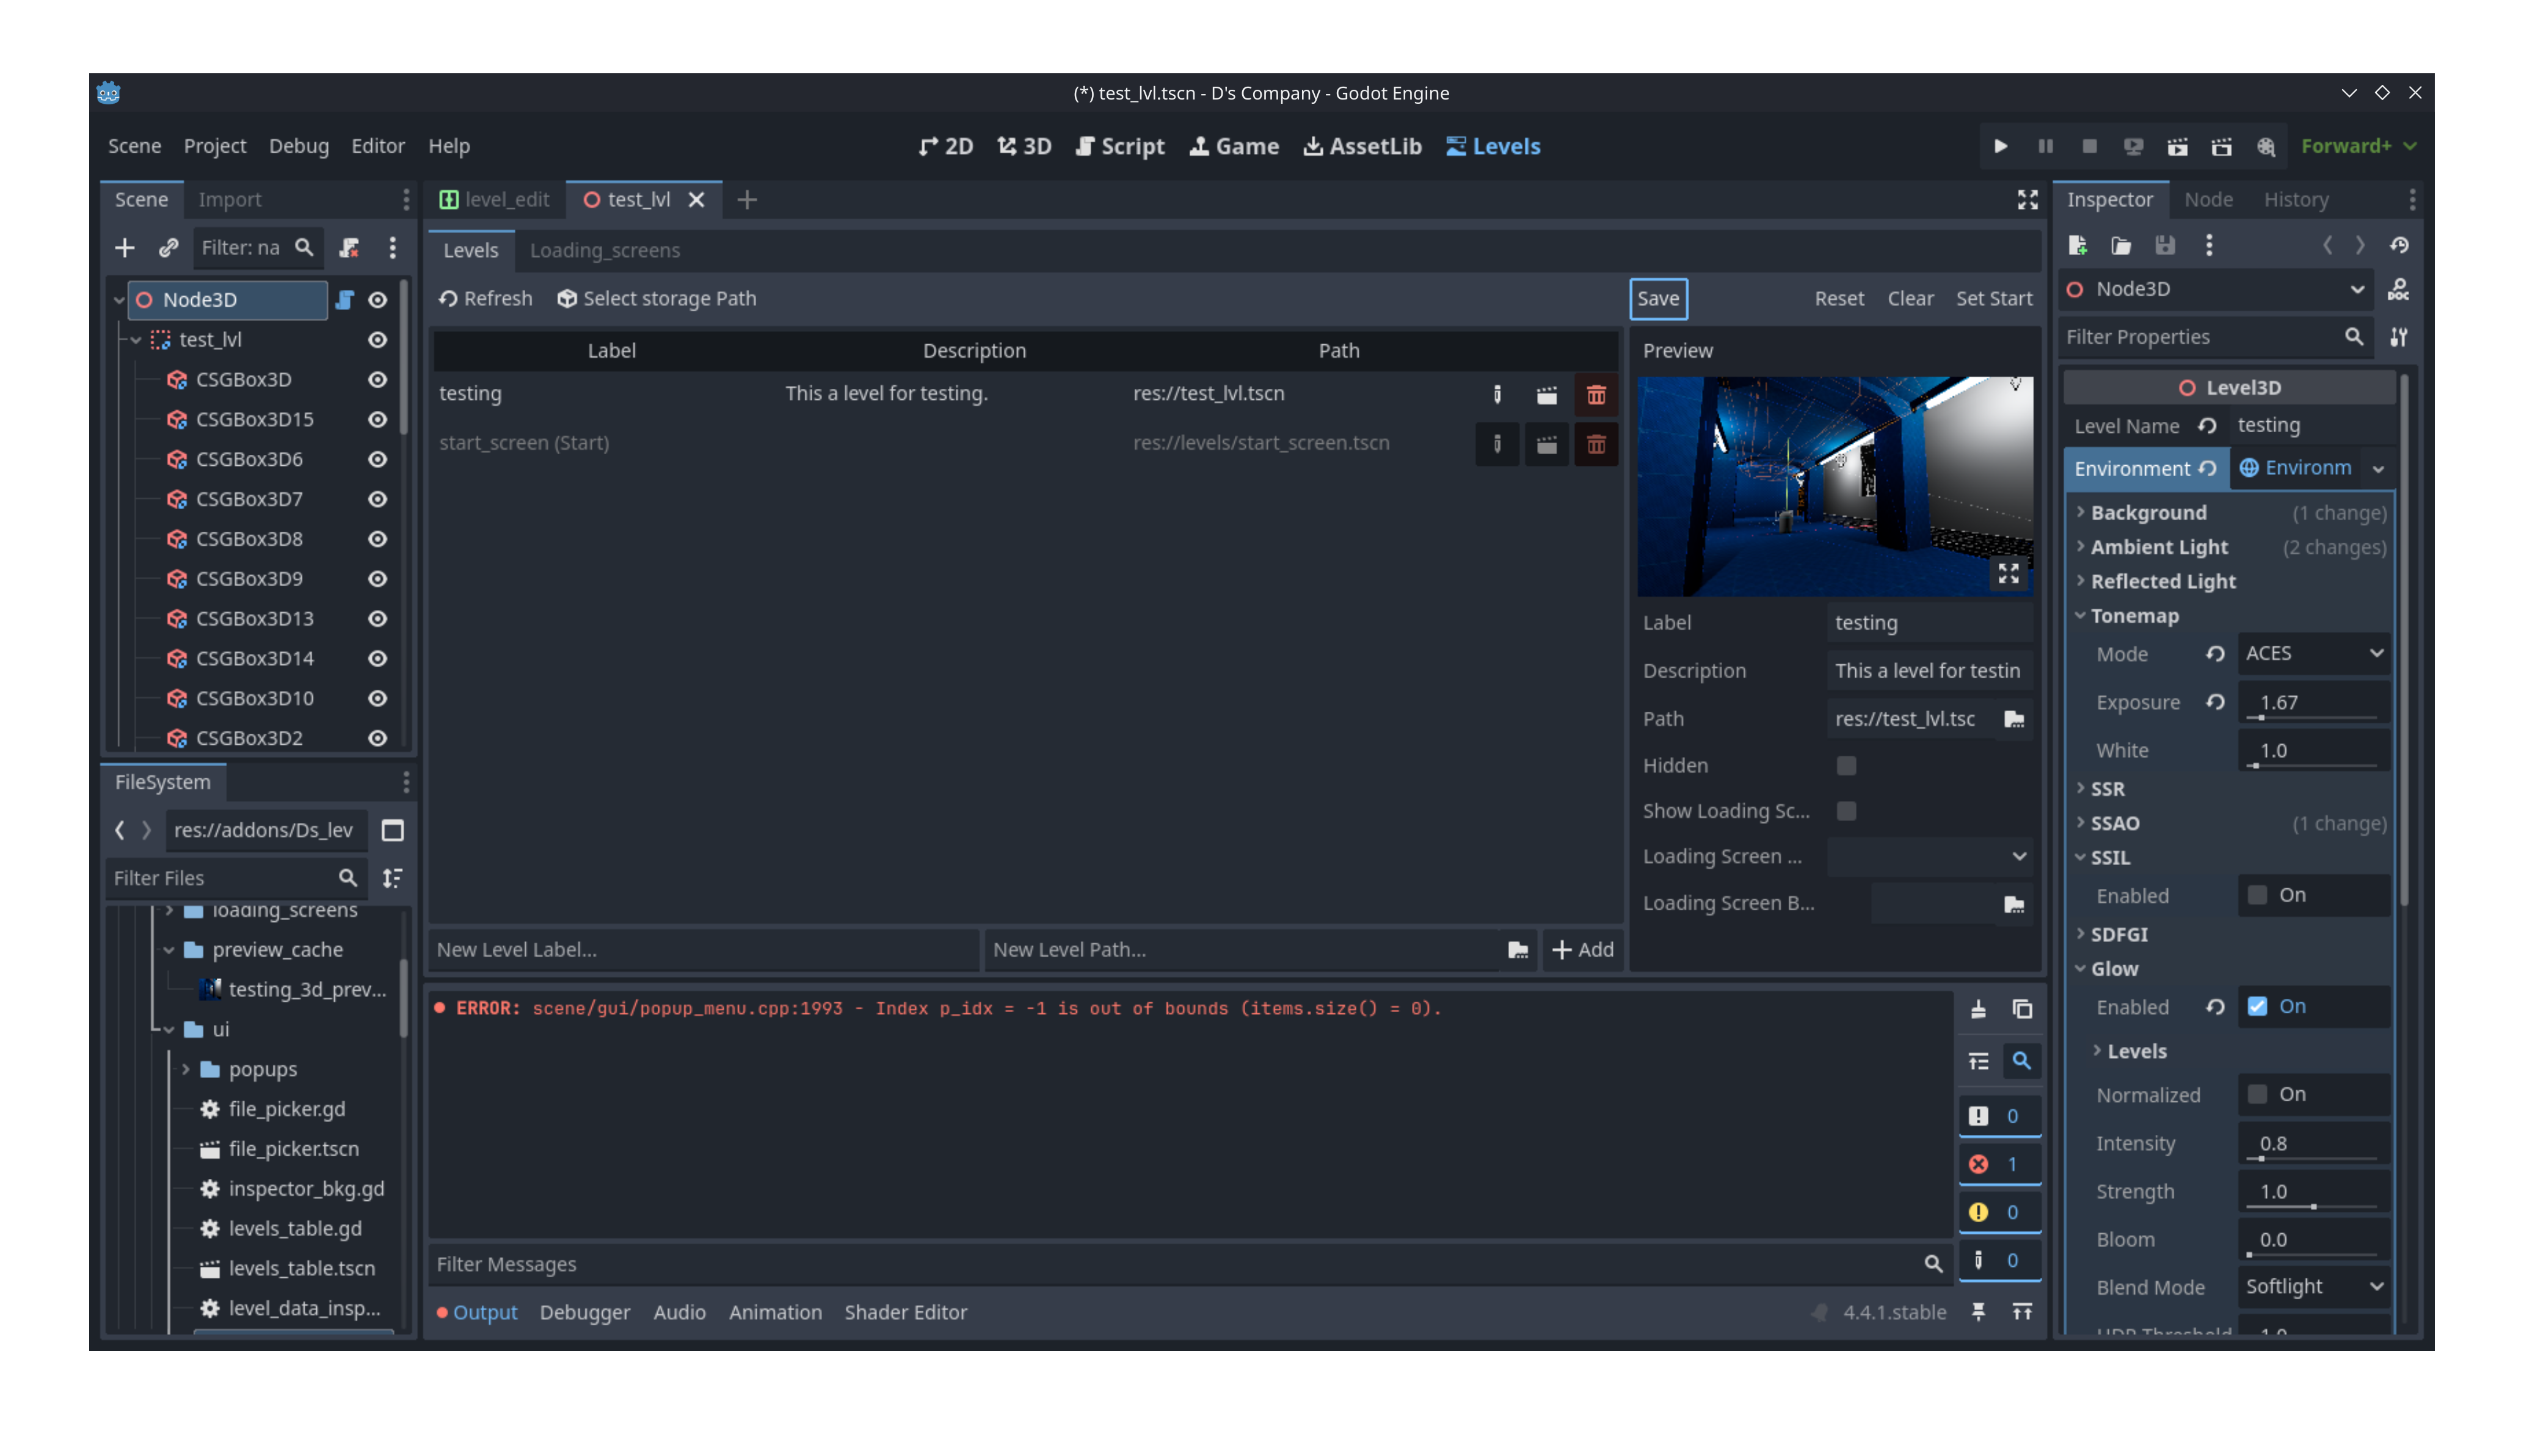The image size is (2524, 1456).
Task: Enable the Hidden checkbox for level
Action: click(x=1846, y=765)
